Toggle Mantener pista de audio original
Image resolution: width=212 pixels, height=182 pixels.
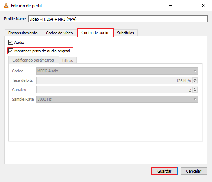point(10,51)
